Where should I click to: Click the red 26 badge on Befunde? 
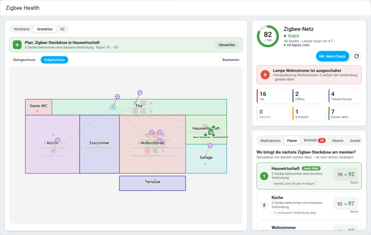(322, 140)
